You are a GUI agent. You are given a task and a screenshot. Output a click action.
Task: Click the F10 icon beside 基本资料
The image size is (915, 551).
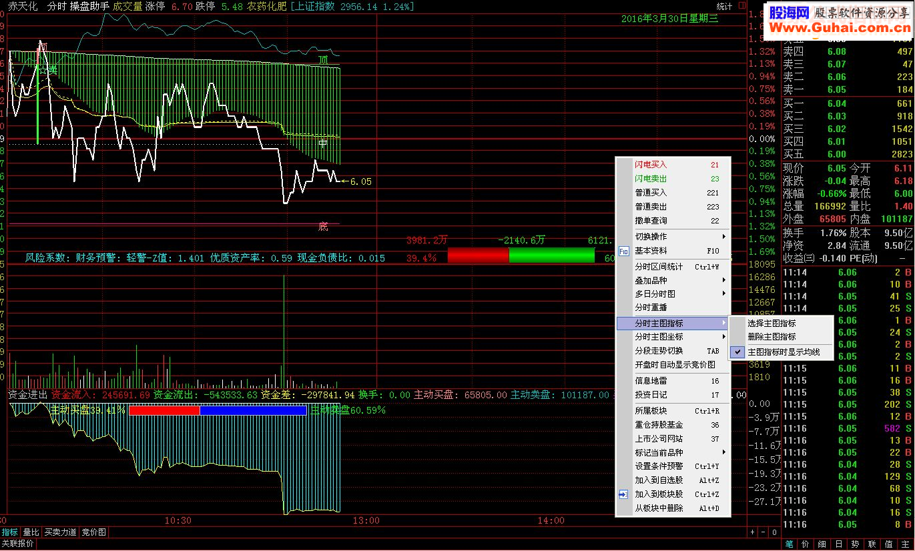pyautogui.click(x=624, y=251)
